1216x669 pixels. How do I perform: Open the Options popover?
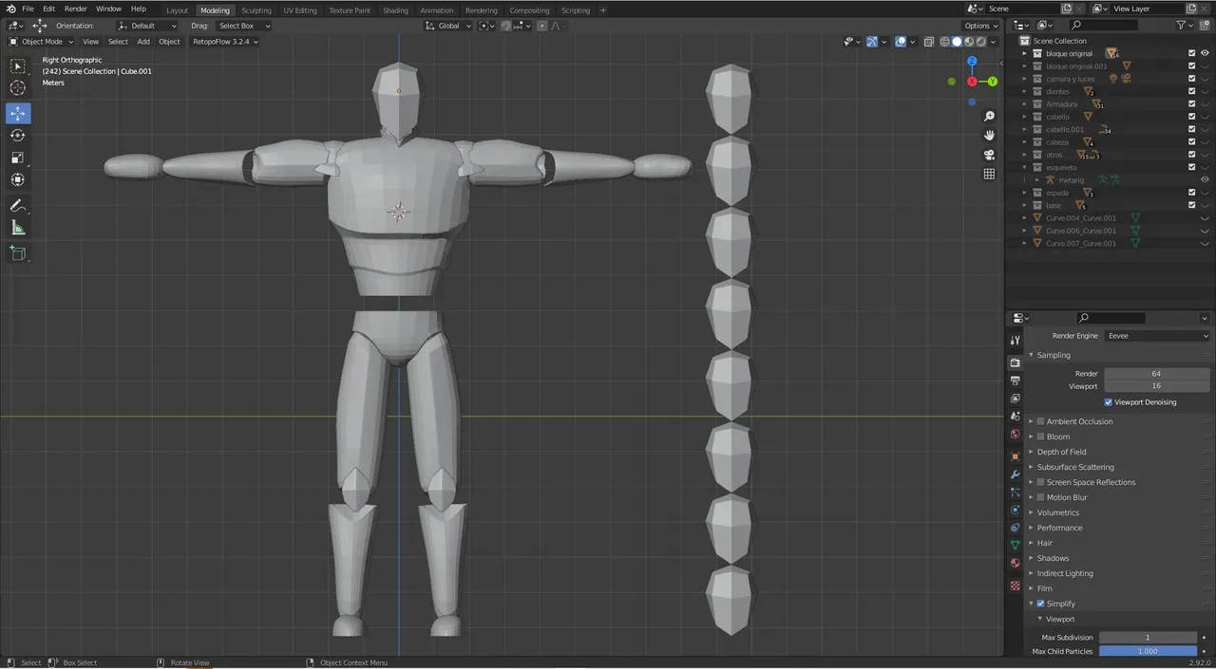[x=981, y=26]
